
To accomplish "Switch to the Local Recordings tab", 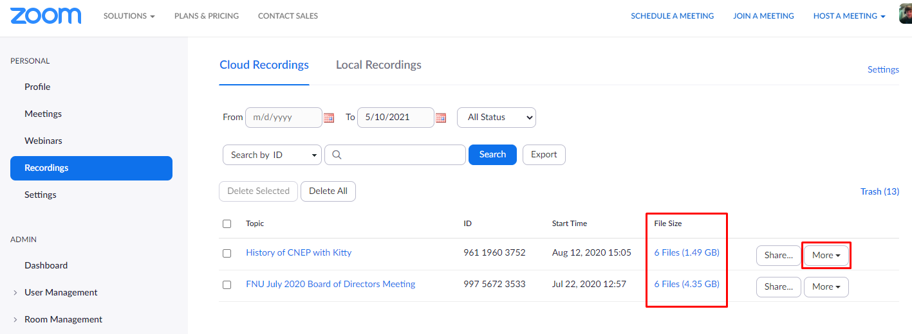I will (378, 65).
